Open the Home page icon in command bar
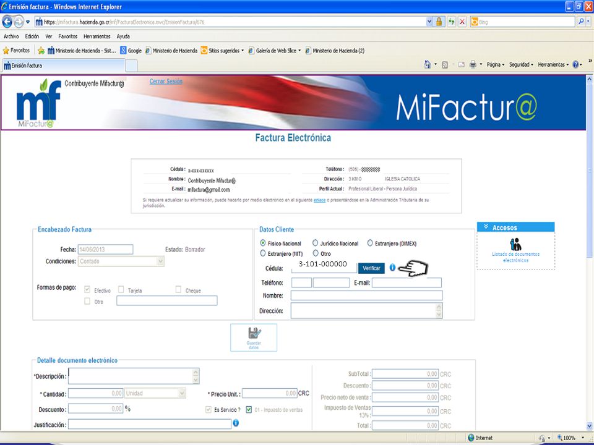This screenshot has height=445, width=594. point(428,64)
